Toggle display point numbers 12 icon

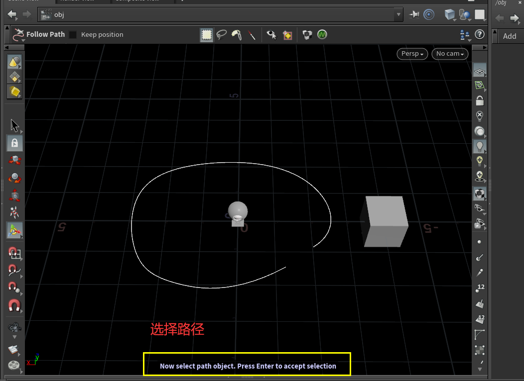480,288
